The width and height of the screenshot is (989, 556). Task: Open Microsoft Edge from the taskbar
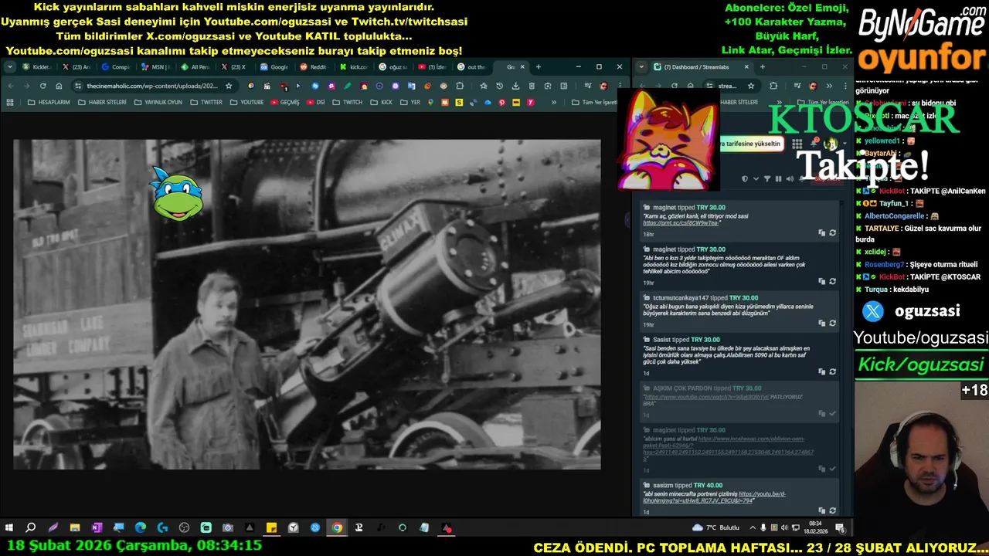point(141,528)
